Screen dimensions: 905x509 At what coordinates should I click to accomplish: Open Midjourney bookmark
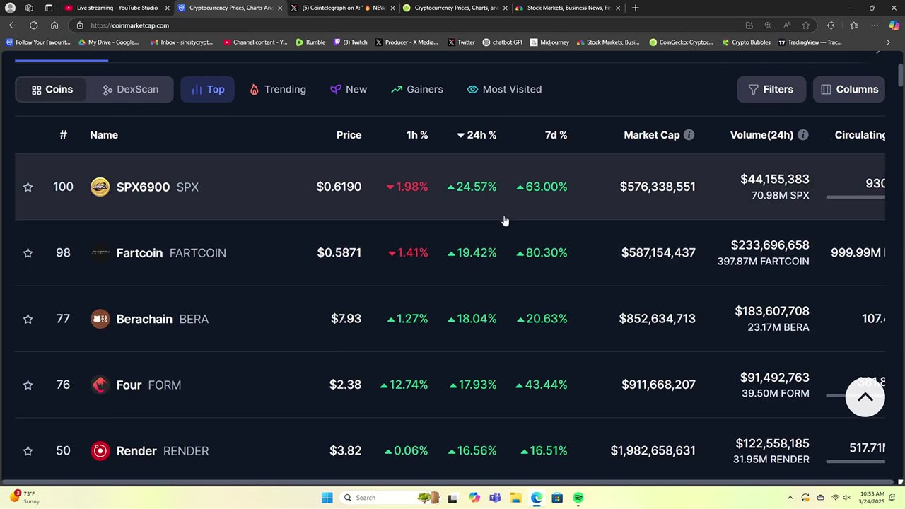549,42
